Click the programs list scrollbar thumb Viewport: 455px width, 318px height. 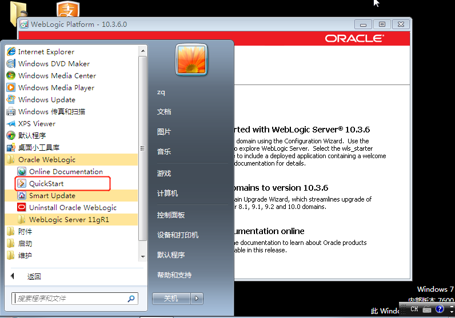pos(142,148)
